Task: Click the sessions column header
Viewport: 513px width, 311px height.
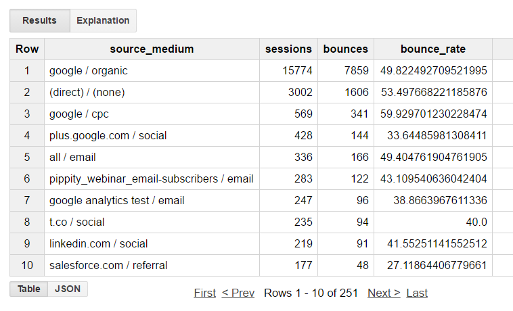Action: (288, 49)
